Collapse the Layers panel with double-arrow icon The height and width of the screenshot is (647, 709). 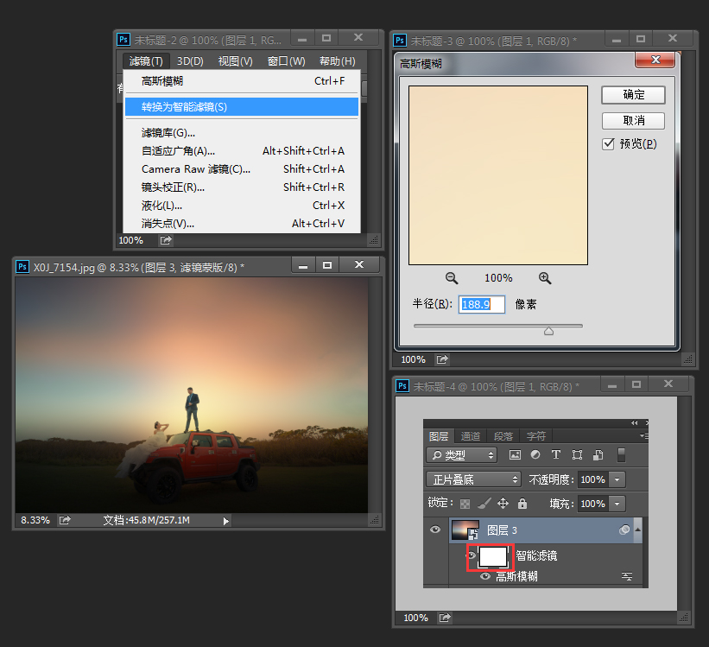pos(635,422)
